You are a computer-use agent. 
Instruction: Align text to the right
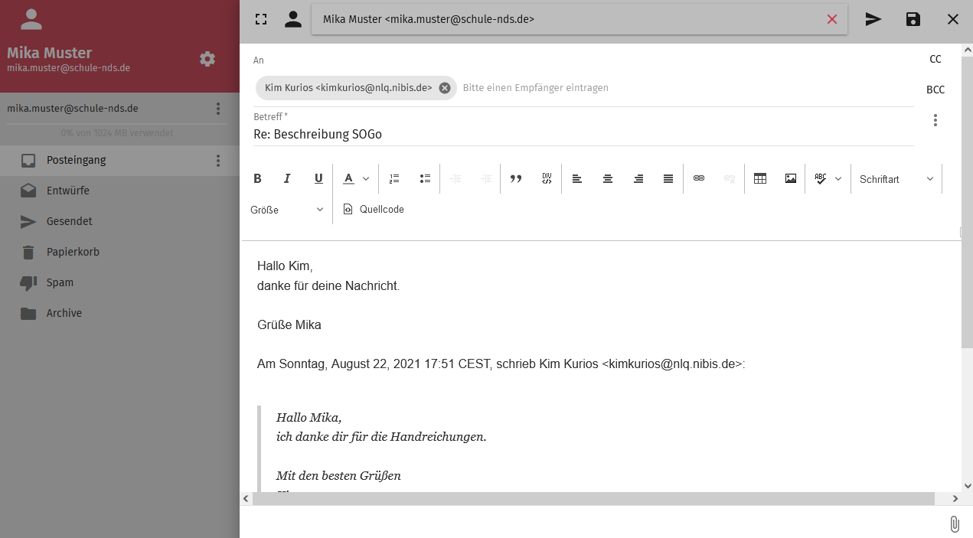pos(638,178)
